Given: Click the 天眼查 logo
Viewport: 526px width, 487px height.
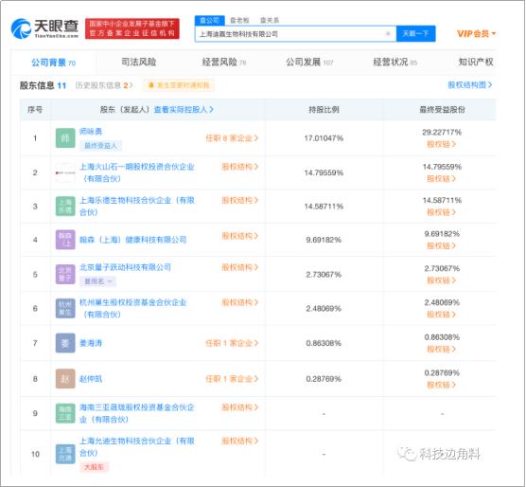Looking at the screenshot, I should (x=44, y=28).
